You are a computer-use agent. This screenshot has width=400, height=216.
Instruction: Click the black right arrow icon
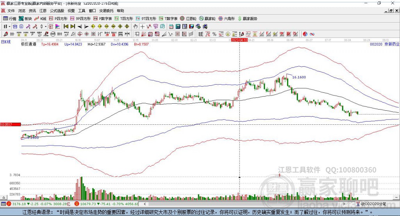(x=86, y=27)
